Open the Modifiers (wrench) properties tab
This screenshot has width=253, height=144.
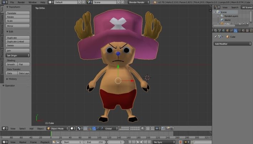236,31
